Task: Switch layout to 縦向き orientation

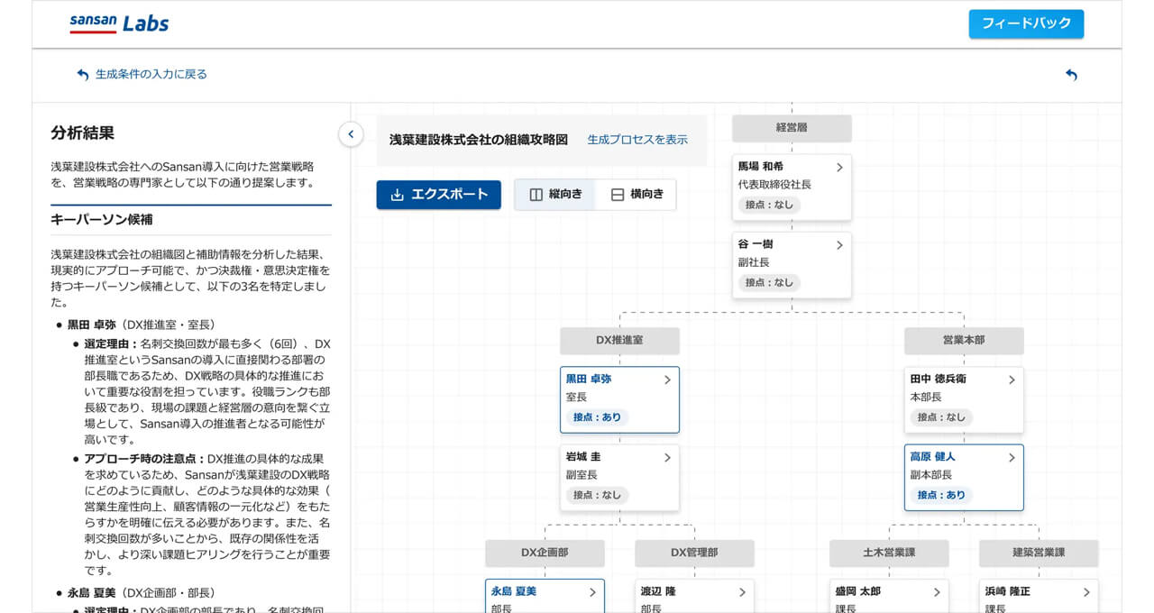Action: [556, 194]
